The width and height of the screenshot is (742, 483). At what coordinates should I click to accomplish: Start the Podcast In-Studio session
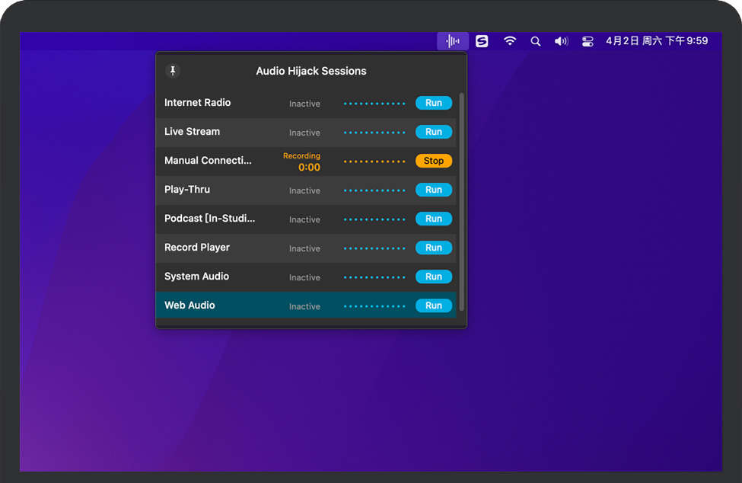(x=434, y=219)
